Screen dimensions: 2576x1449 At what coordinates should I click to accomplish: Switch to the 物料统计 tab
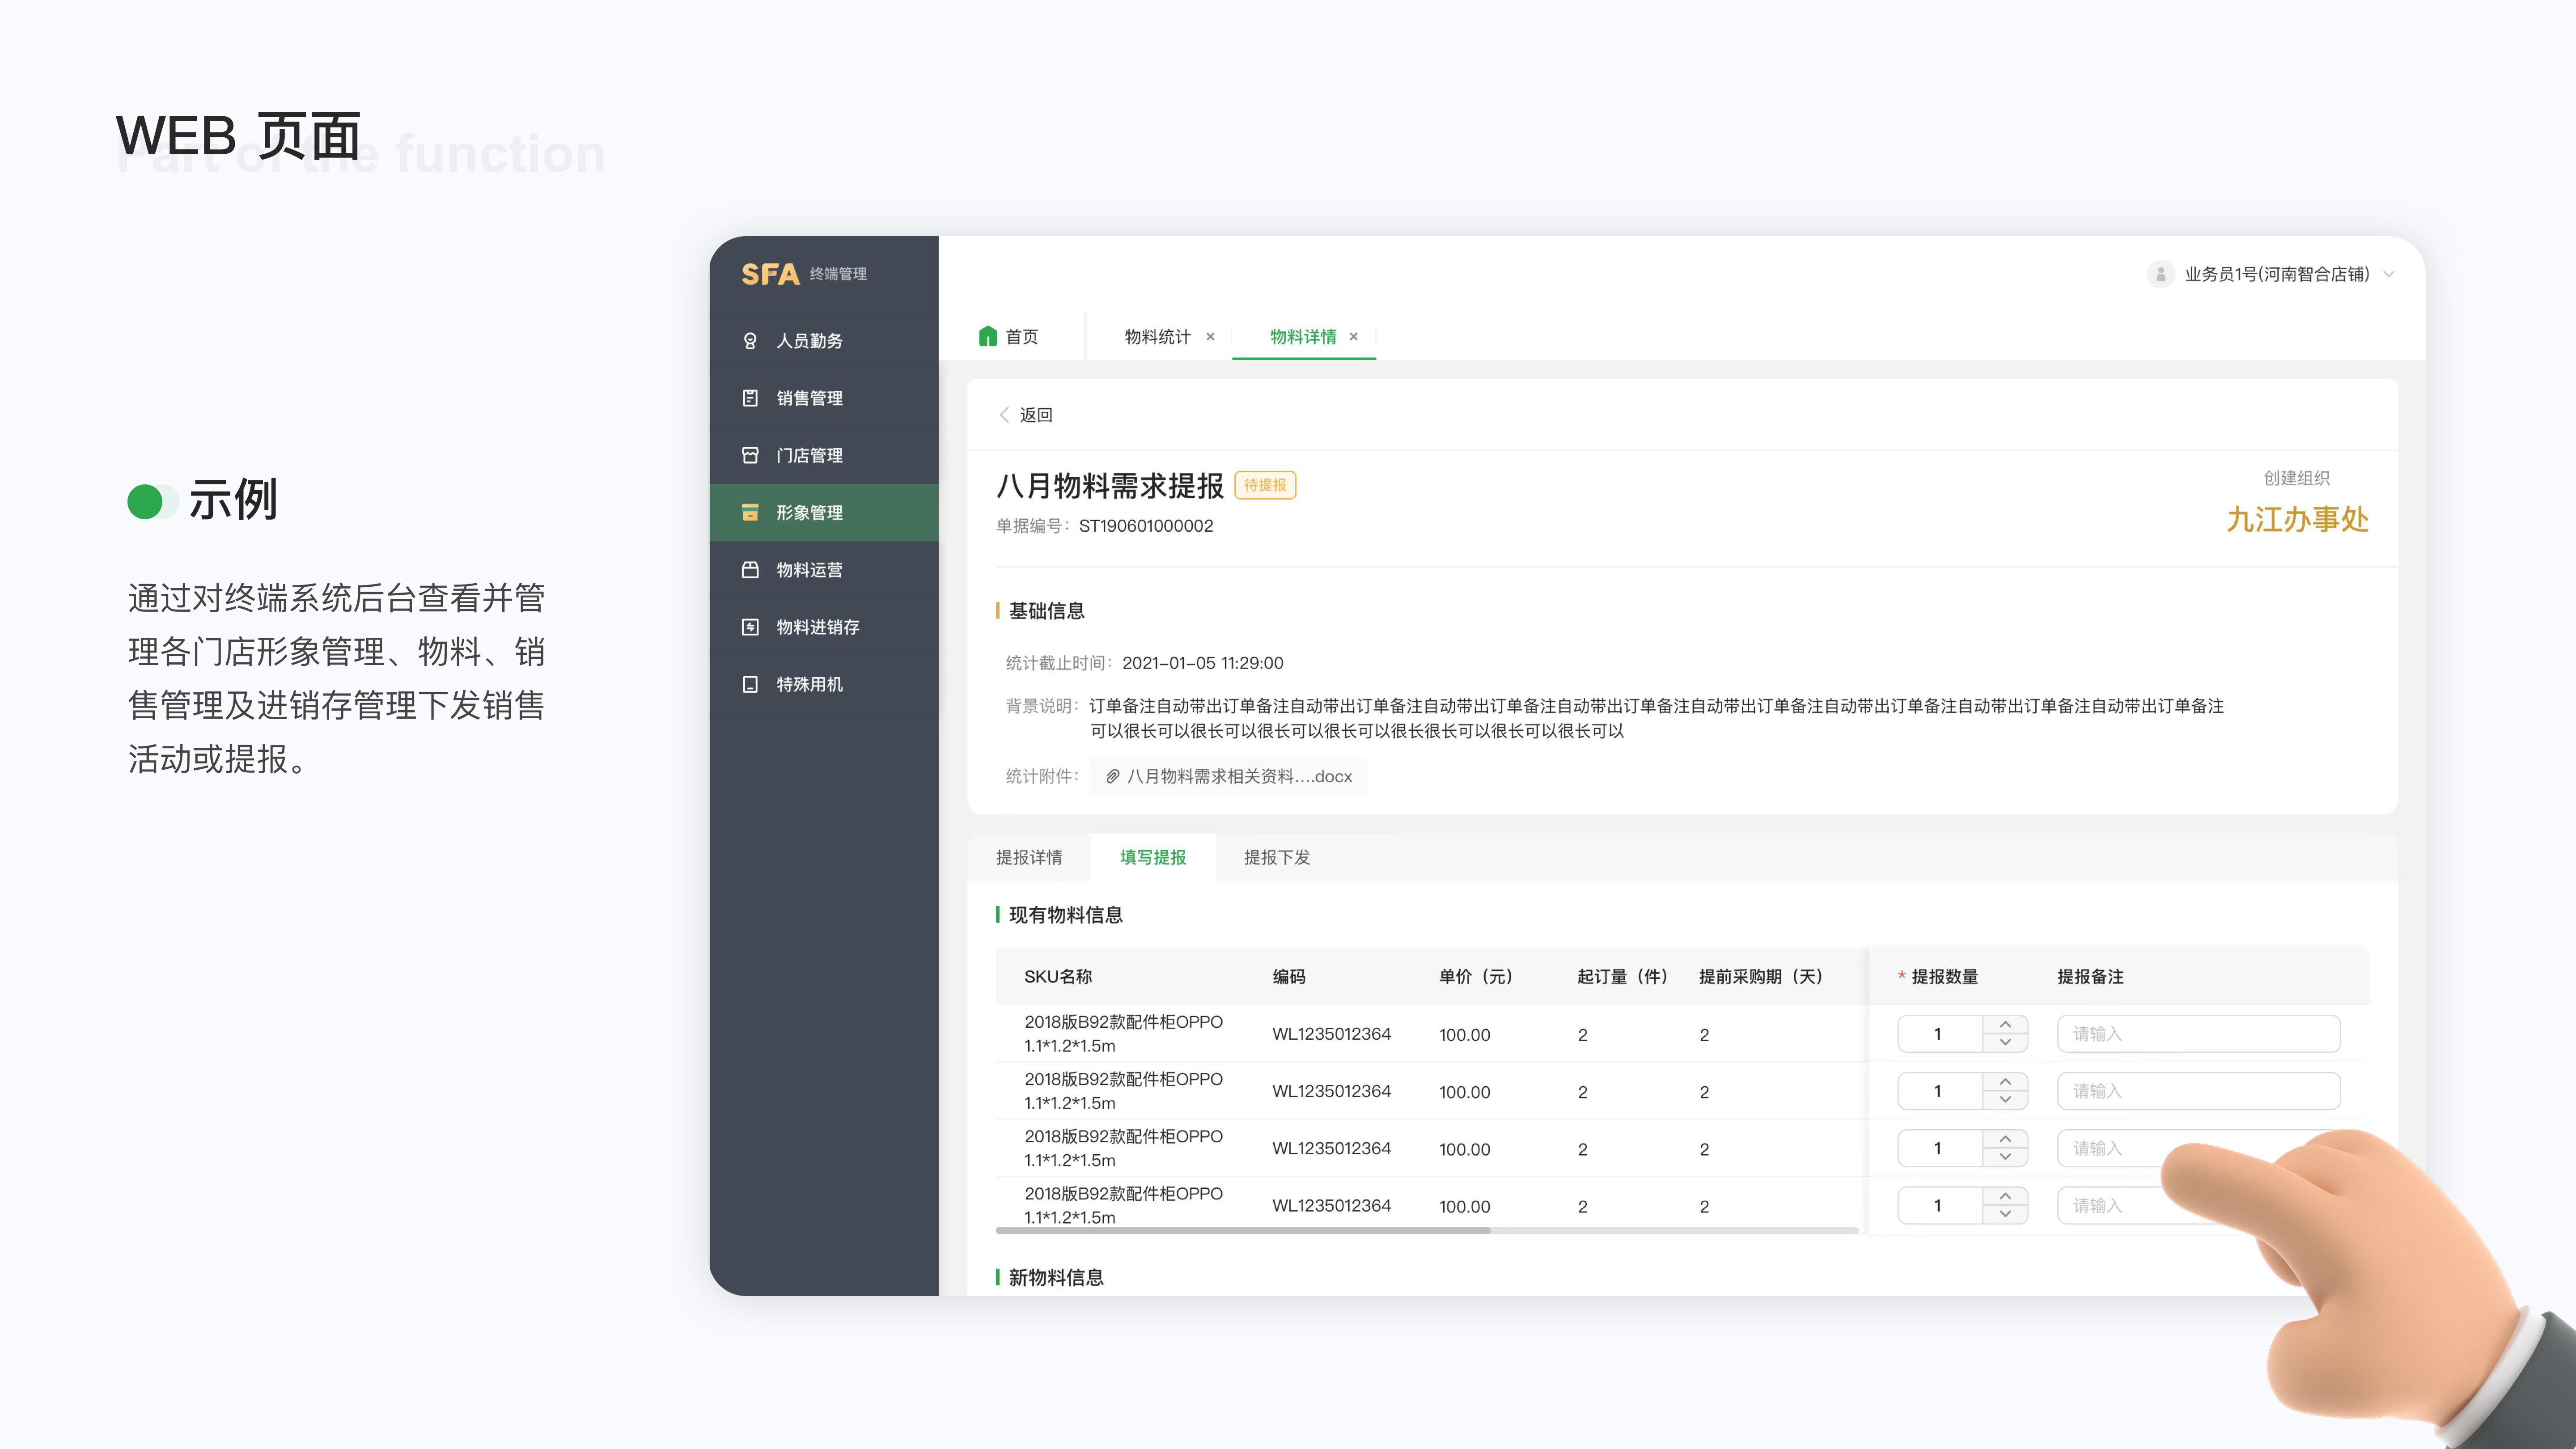[1157, 337]
